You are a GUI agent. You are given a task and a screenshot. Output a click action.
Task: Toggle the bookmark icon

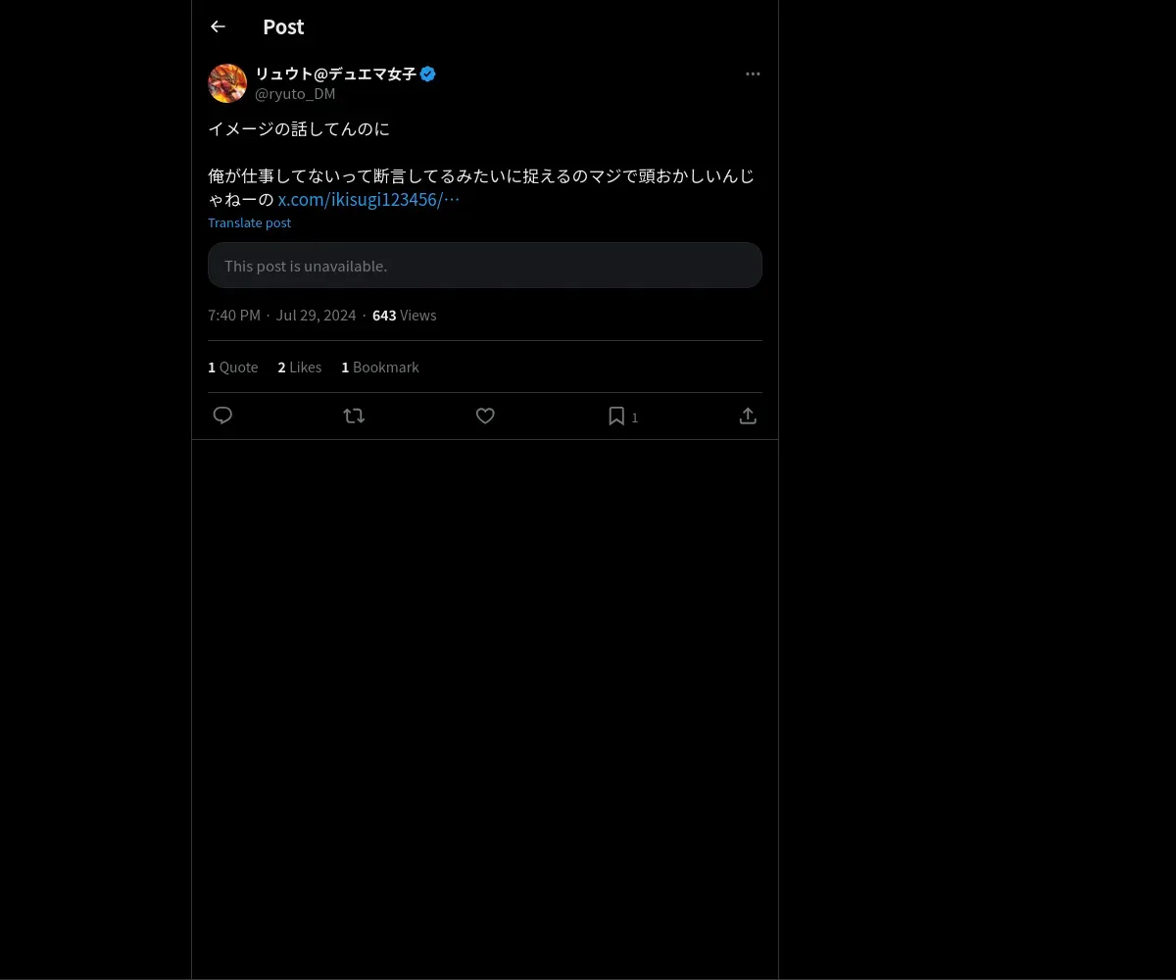(616, 416)
